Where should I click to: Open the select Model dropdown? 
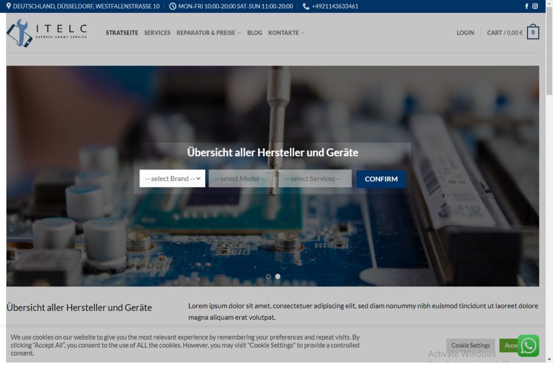point(242,179)
